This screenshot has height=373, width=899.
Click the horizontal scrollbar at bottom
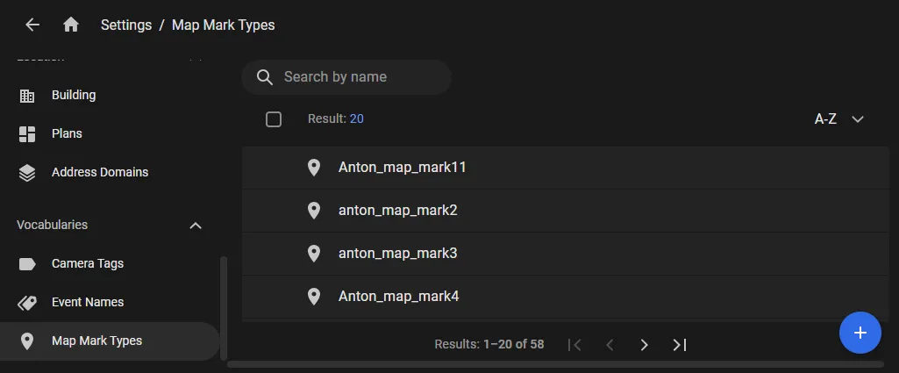click(x=555, y=364)
